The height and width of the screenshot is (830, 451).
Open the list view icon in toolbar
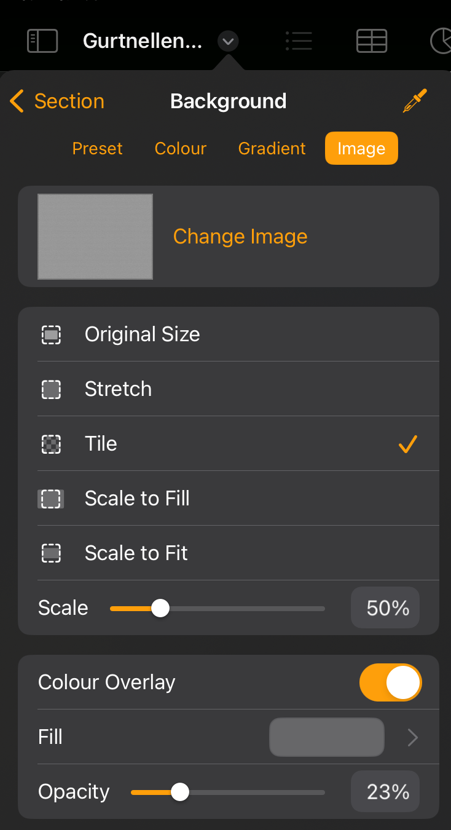[299, 41]
